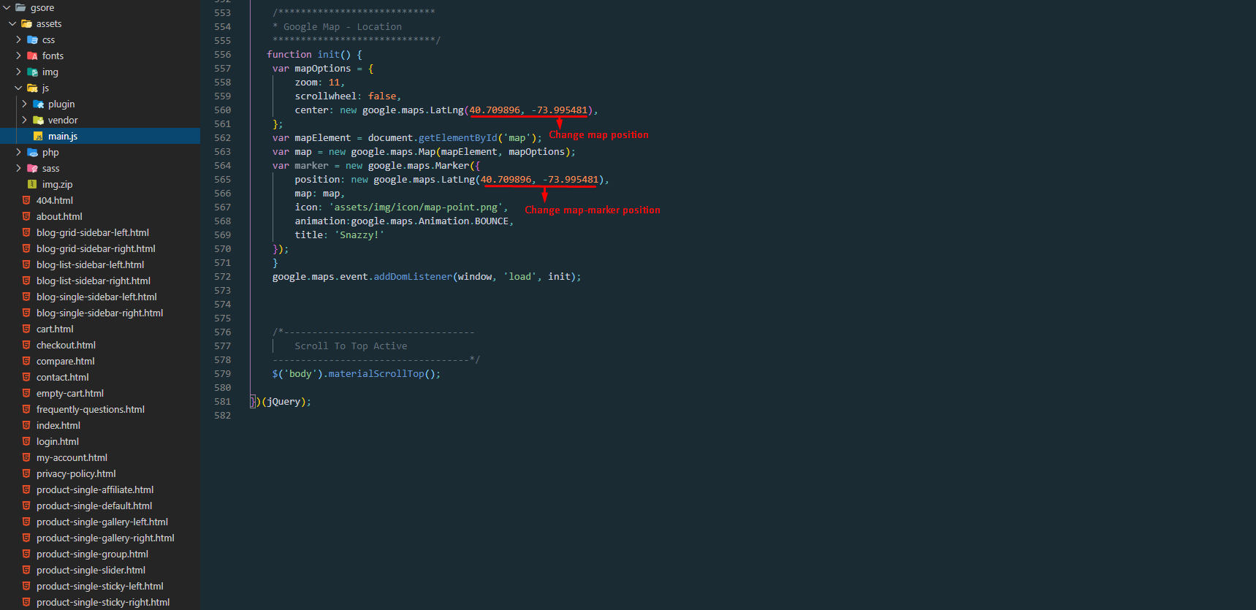1256x610 pixels.
Task: Click the plugin folder icon
Action: (x=38, y=104)
